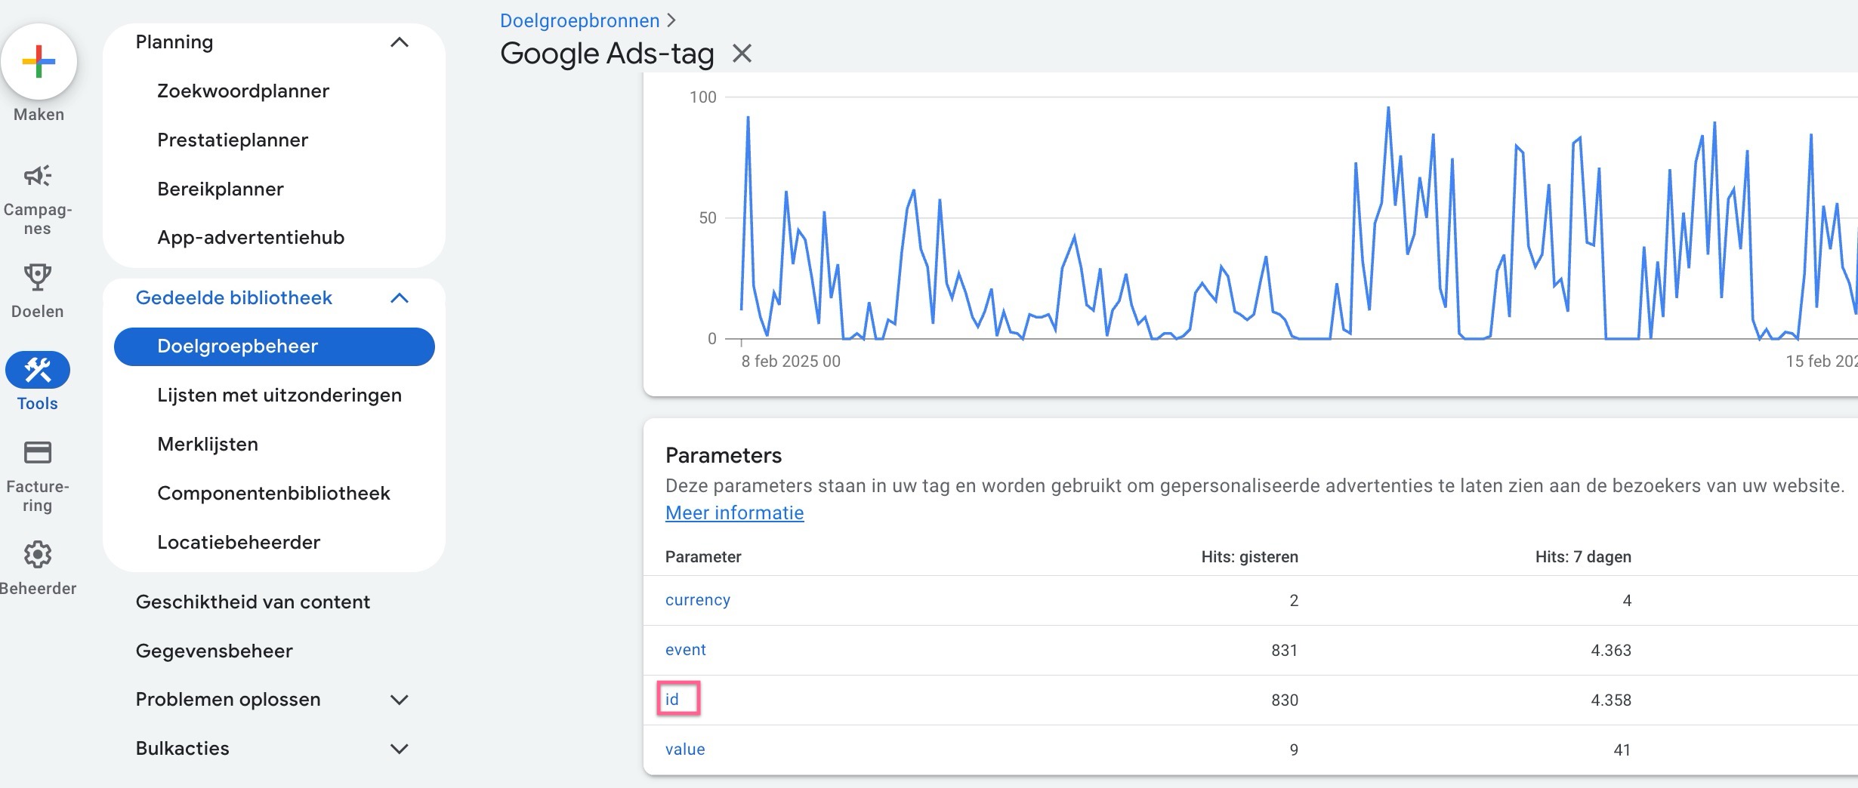Open Beheerder gear icon
Image resolution: width=1858 pixels, height=788 pixels.
point(37,555)
